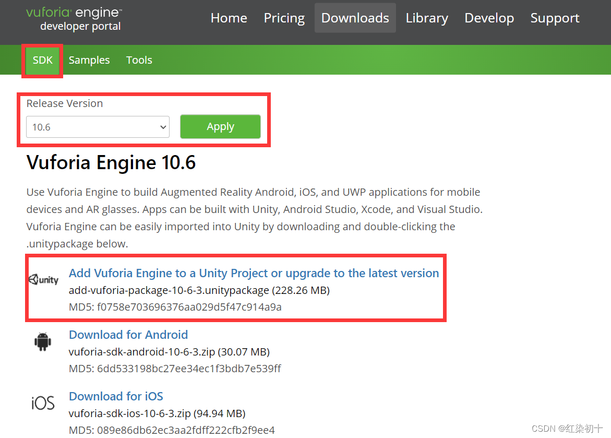Screen dimensions: 611x438
Task: Switch to the Samples tab
Action: tap(89, 60)
